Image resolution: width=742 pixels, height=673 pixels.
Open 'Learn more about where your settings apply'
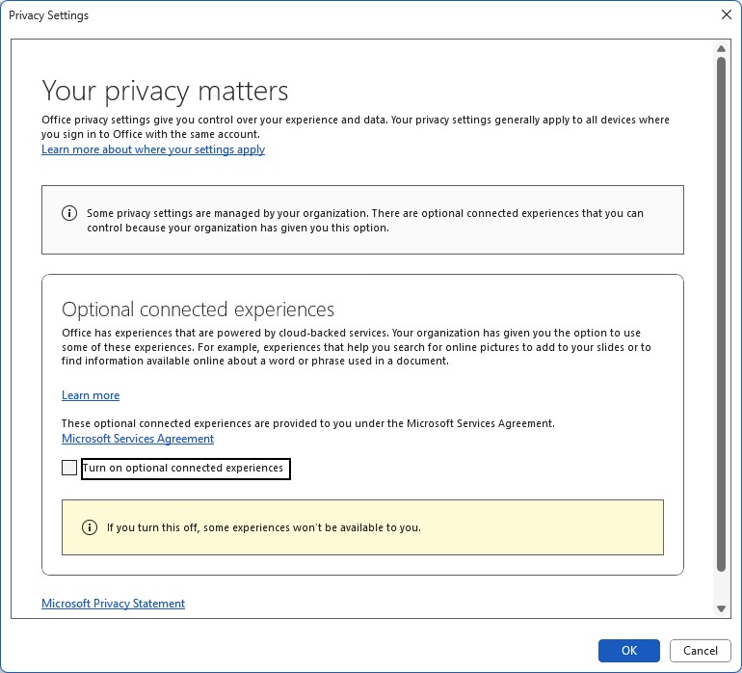pyautogui.click(x=153, y=150)
